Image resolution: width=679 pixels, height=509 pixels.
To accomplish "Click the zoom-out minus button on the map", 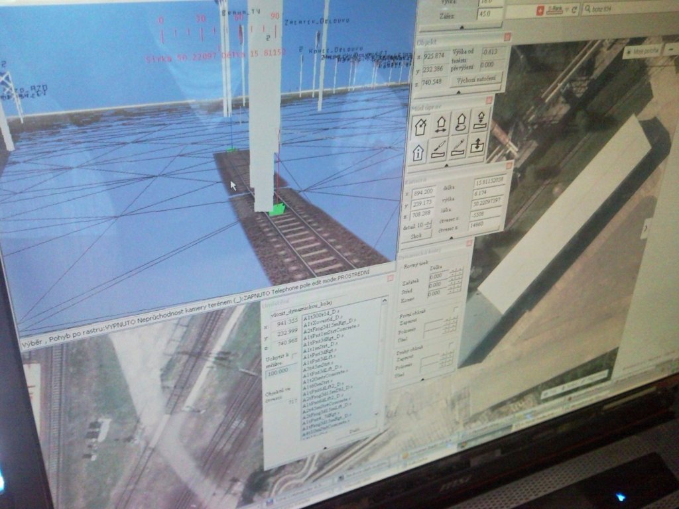I will [x=672, y=49].
